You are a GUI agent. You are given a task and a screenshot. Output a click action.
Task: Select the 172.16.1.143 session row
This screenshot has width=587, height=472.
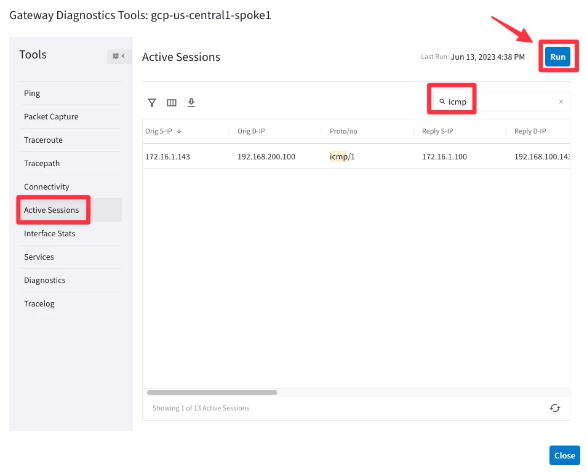point(356,156)
